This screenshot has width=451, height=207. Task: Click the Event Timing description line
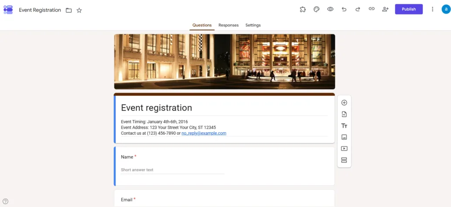[x=154, y=122]
